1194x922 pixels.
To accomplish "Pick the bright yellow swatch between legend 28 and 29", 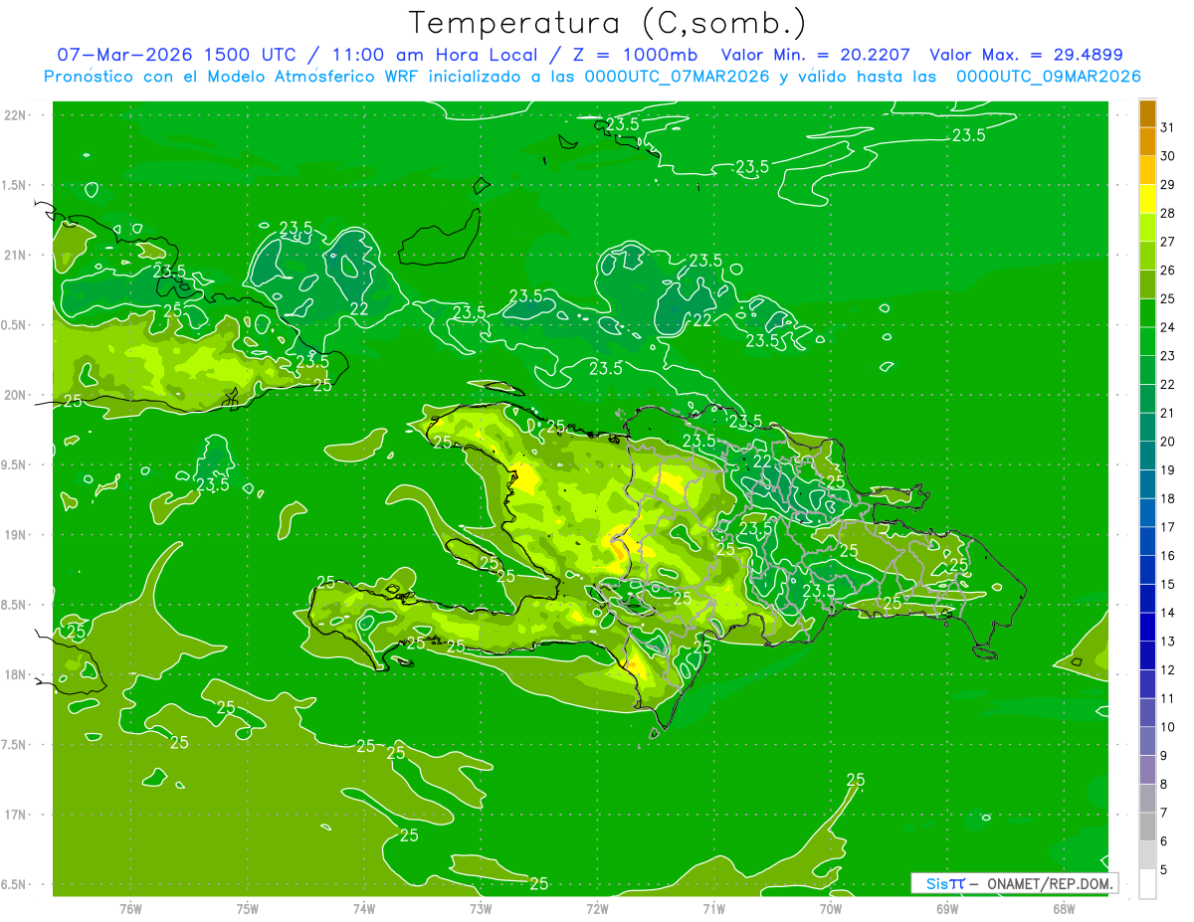I will pos(1147,199).
